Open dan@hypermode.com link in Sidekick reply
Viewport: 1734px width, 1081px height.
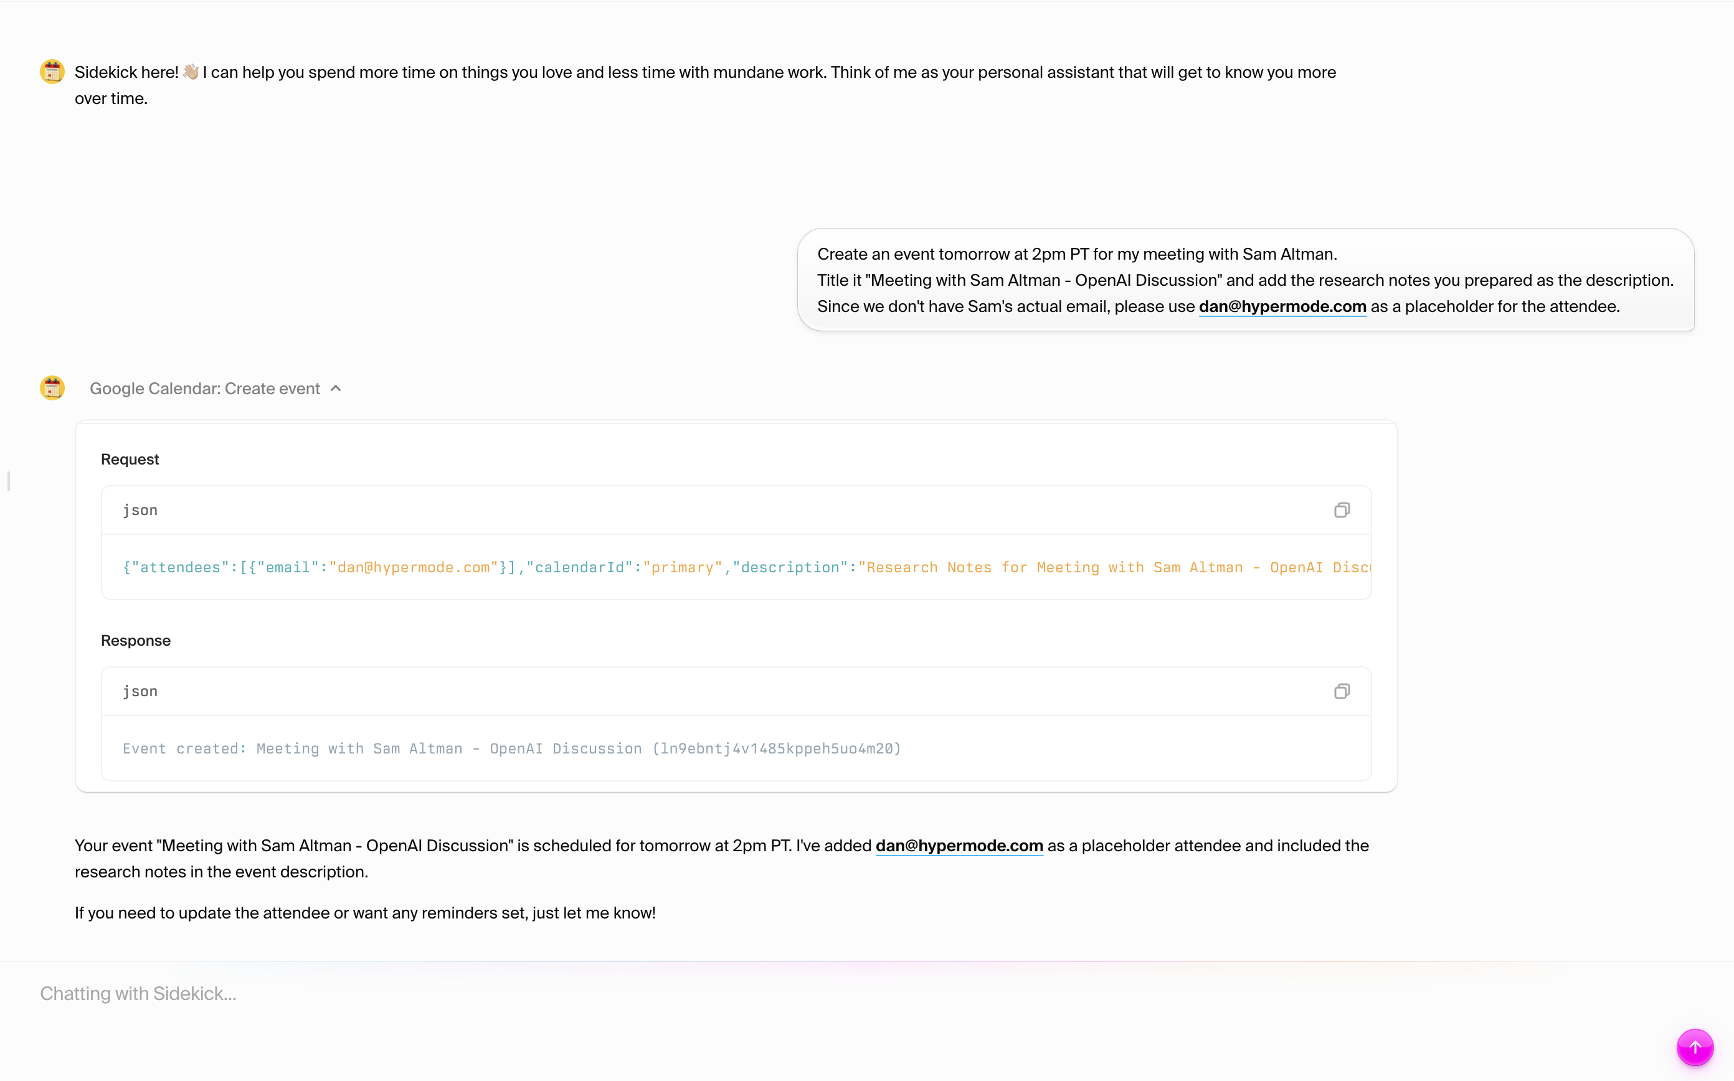click(x=959, y=846)
